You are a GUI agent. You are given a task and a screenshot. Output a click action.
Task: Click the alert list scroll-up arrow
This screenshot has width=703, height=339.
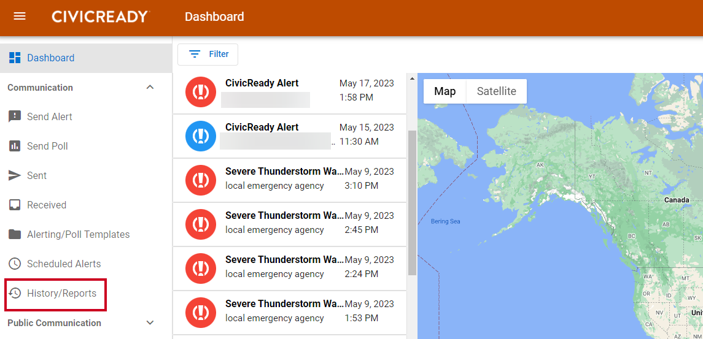(412, 79)
